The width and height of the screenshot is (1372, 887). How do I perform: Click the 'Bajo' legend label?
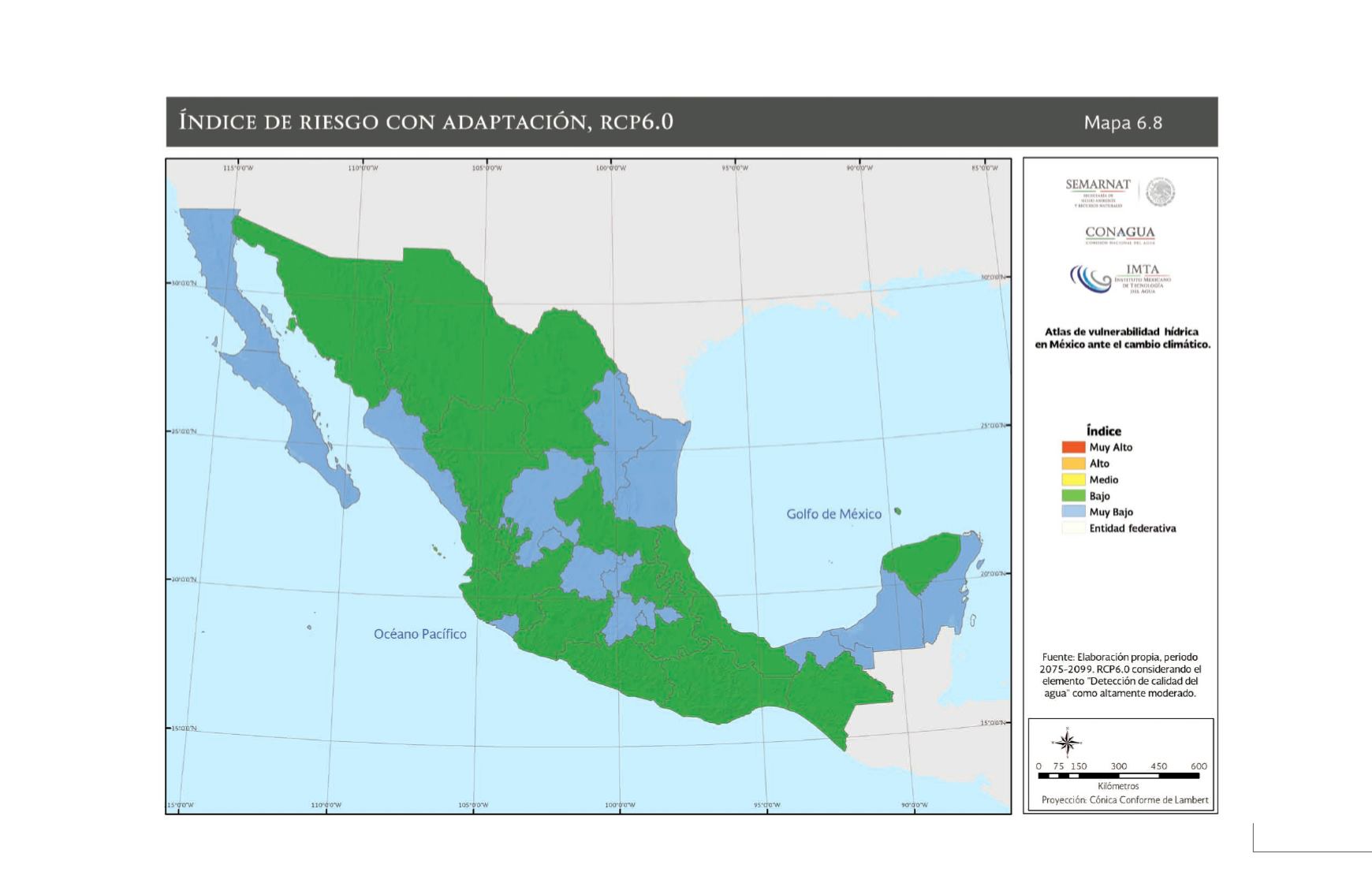(1100, 496)
